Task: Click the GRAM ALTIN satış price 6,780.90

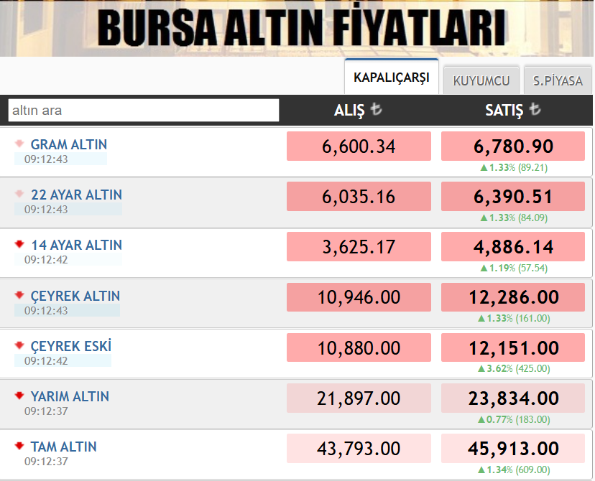Action: 512,145
